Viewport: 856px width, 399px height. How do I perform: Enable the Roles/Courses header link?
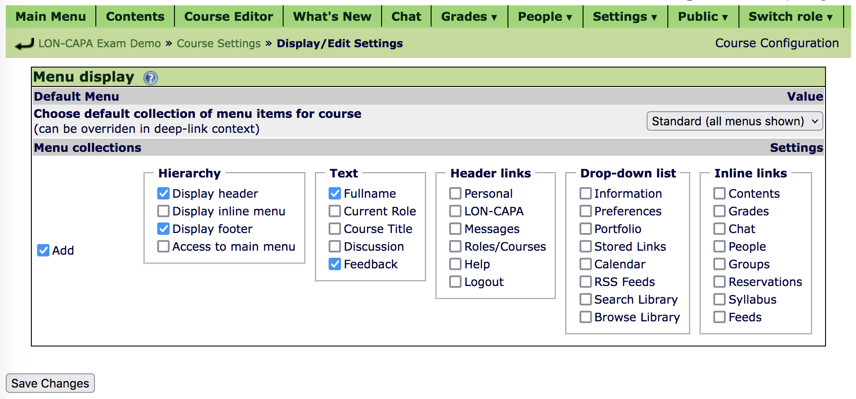coord(455,246)
